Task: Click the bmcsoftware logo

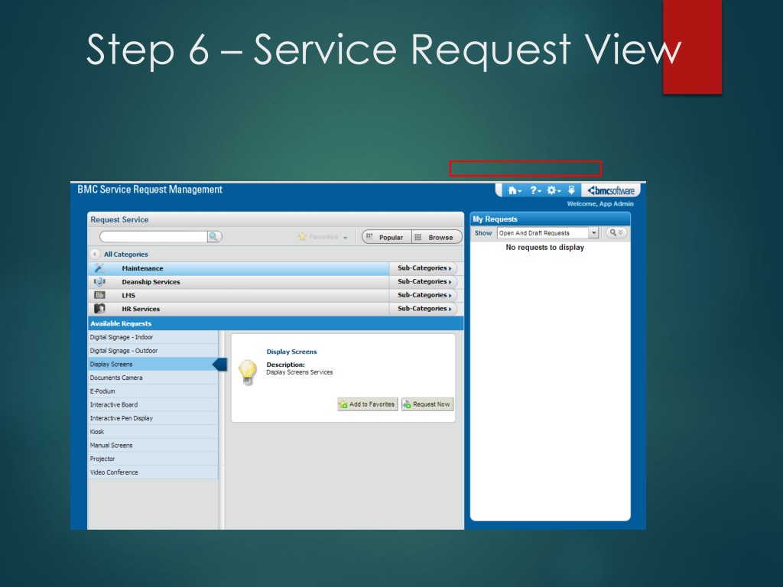Action: (611, 190)
